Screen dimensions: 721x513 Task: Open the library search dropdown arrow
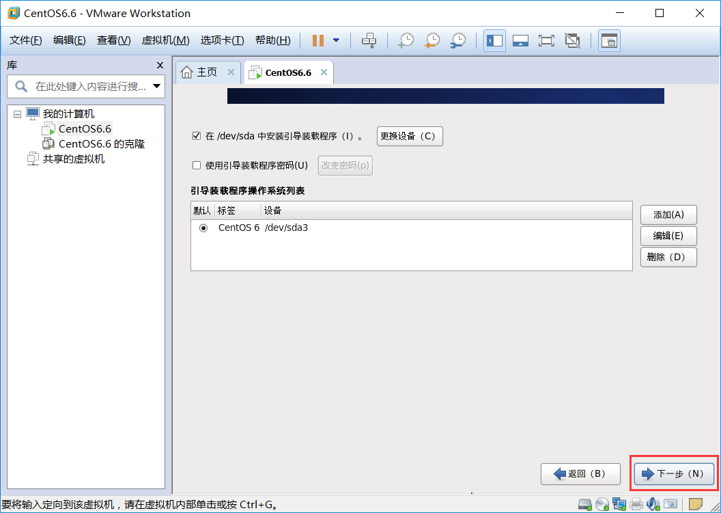(156, 86)
